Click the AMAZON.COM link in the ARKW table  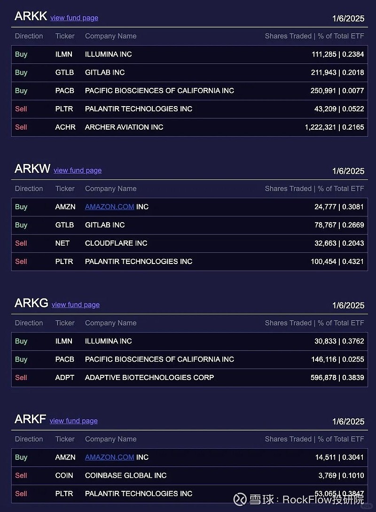110,207
